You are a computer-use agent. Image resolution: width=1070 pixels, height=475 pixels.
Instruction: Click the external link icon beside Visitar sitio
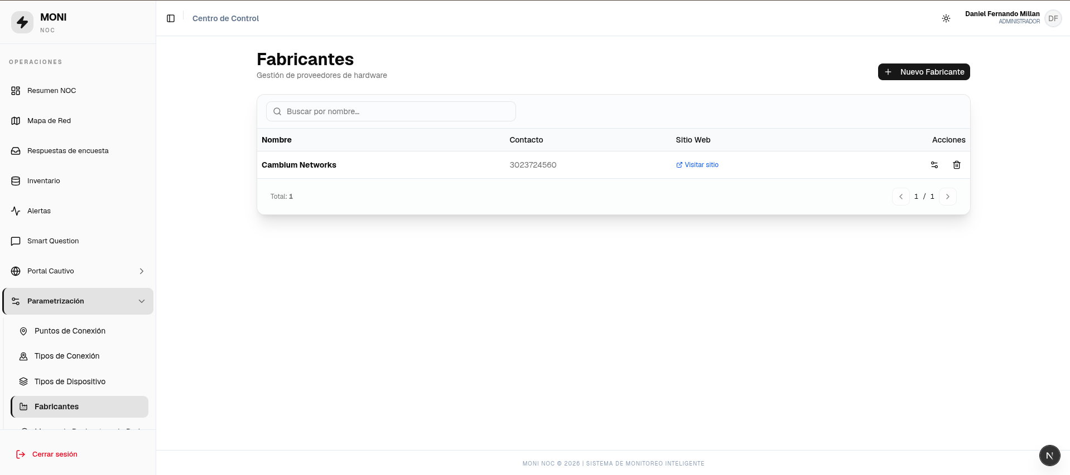(679, 165)
